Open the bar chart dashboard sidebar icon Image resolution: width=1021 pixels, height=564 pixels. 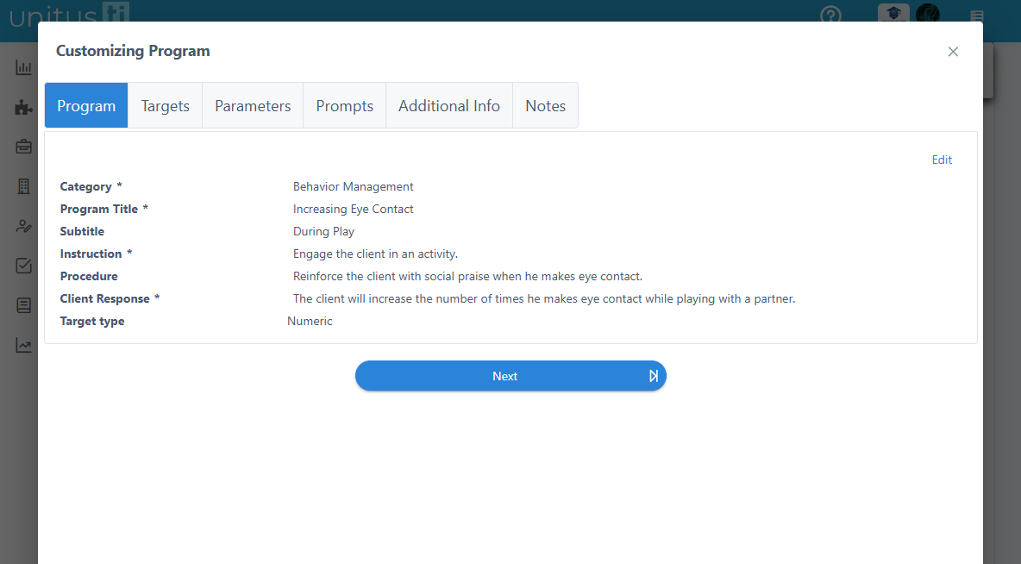coord(23,67)
